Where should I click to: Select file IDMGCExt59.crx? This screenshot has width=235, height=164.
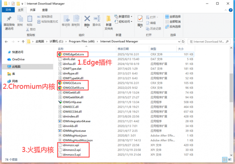click(x=73, y=88)
